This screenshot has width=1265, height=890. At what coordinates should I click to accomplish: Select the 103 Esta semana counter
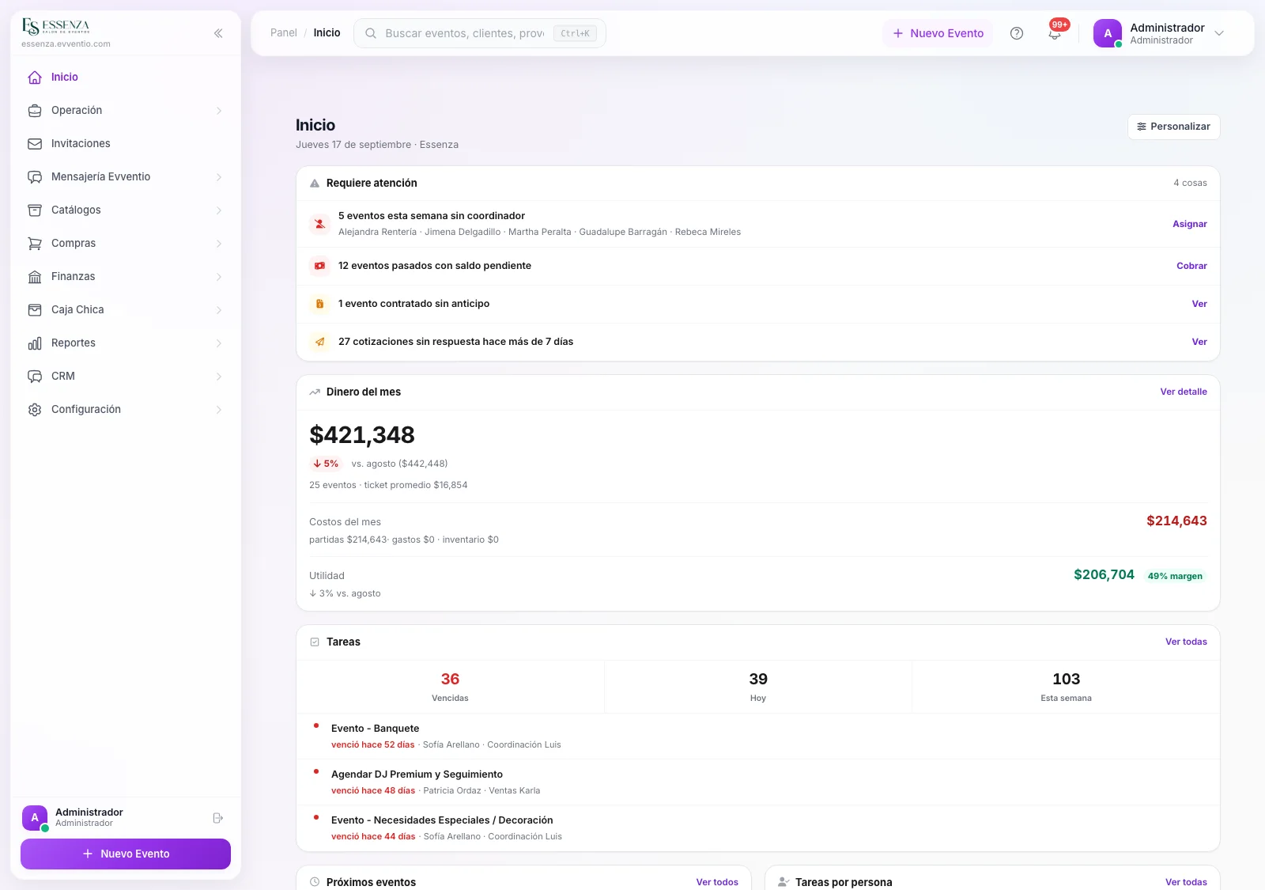pos(1066,687)
